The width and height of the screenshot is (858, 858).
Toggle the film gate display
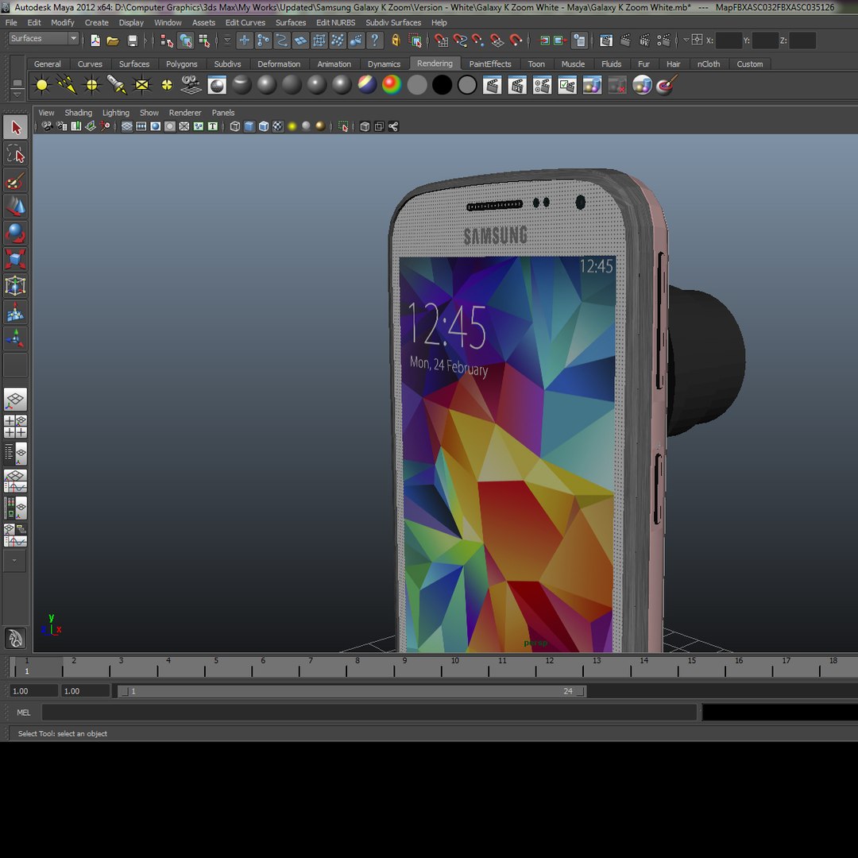coord(141,127)
